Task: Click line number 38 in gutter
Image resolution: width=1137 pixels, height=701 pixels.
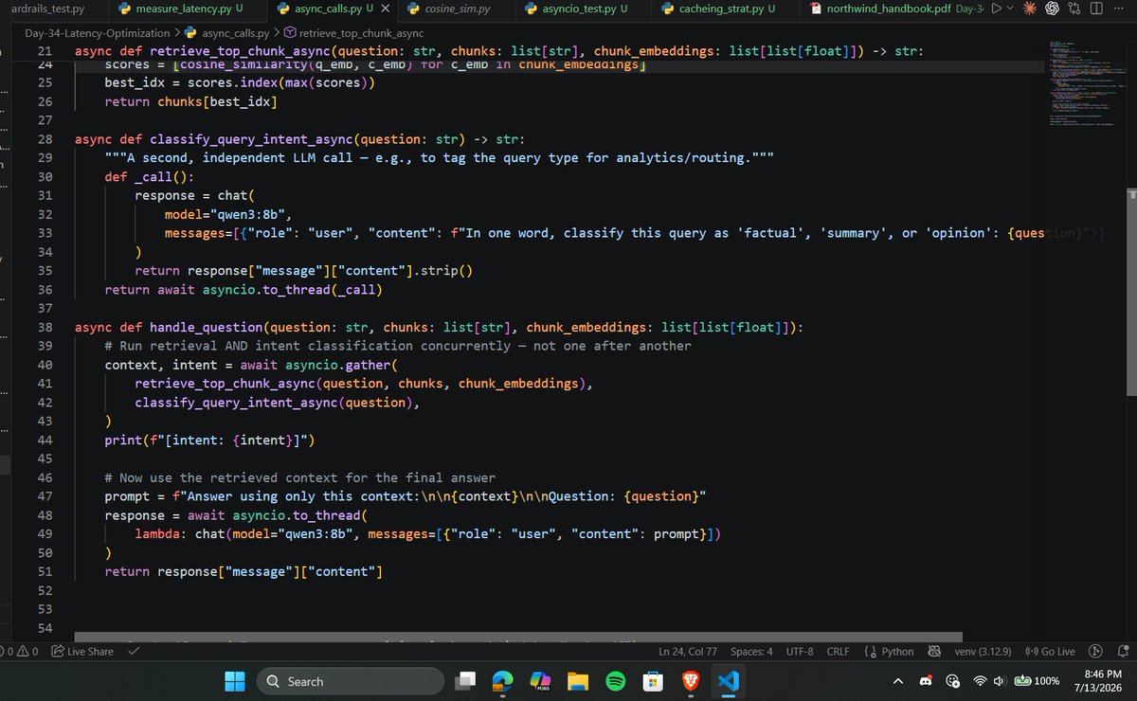Action: 45,327
